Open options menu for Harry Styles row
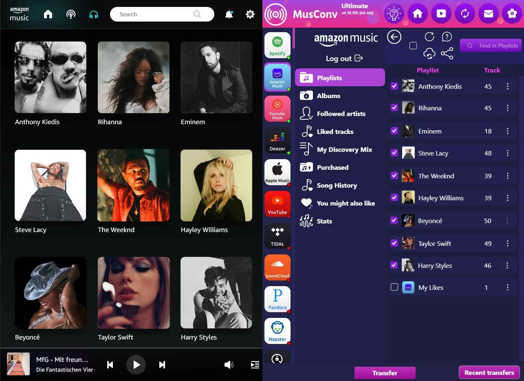The width and height of the screenshot is (524, 381). coord(508,265)
